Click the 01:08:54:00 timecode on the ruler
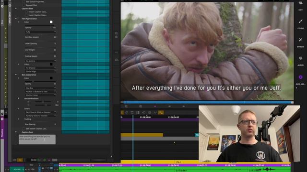The image size is (307, 172). (x=174, y=117)
